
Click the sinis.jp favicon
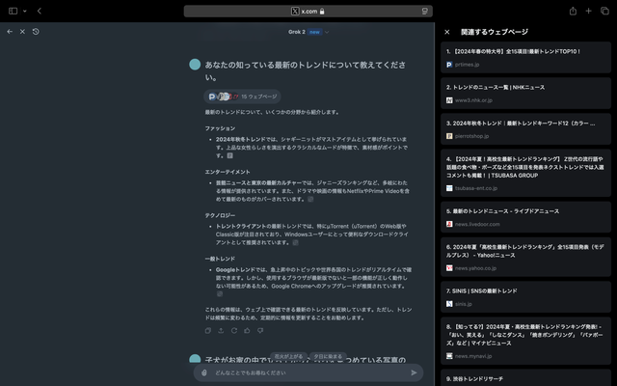(449, 304)
